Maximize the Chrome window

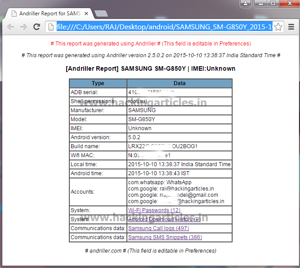[273, 4]
